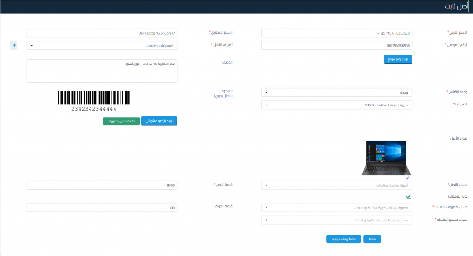
Task: Click the pencil edit icon under laptop image
Action: (x=408, y=178)
